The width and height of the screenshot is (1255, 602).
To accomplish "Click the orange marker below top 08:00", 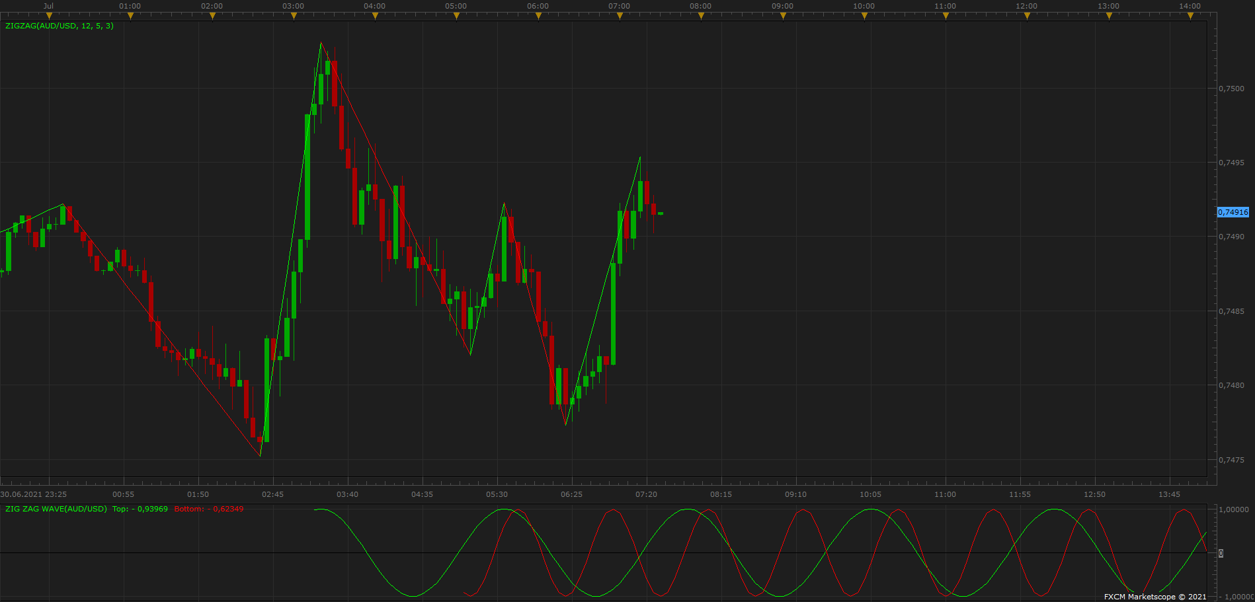I will click(x=701, y=16).
